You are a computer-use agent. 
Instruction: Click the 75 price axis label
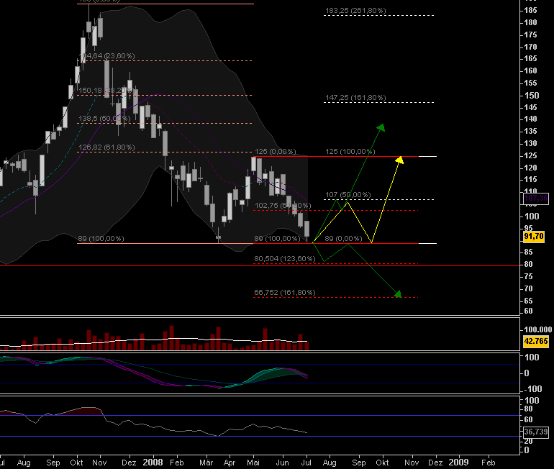528,276
